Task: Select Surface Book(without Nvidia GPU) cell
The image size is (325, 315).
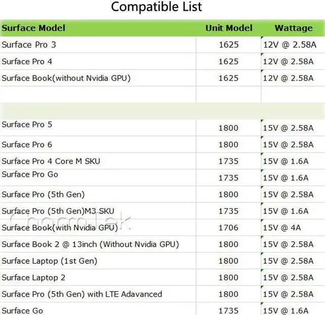Action: tap(98, 78)
